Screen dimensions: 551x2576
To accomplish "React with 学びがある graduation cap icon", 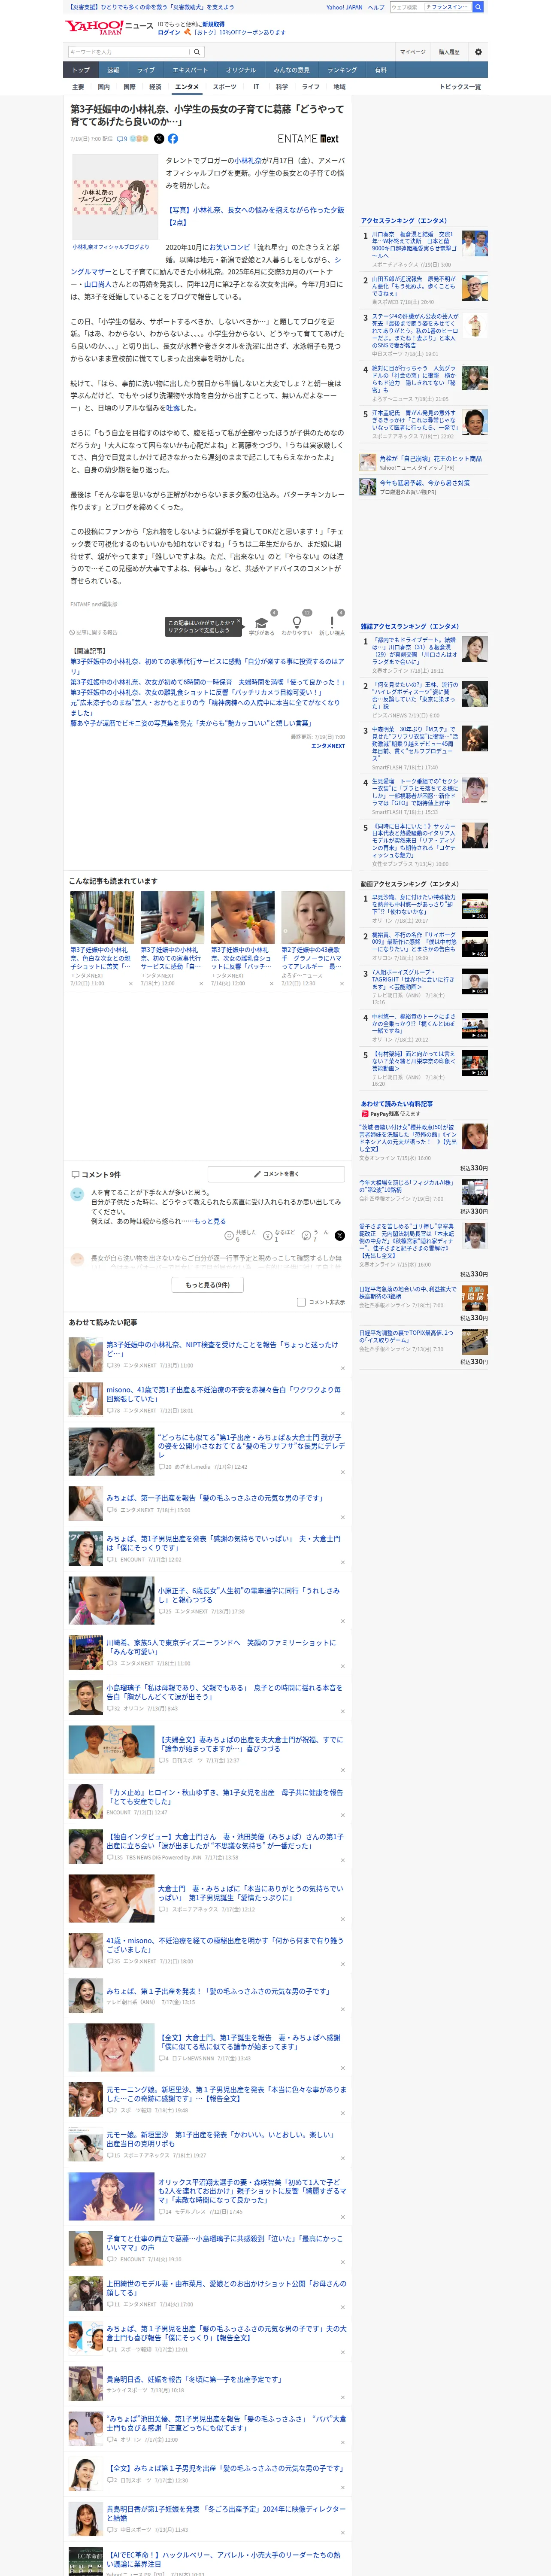I will [262, 623].
